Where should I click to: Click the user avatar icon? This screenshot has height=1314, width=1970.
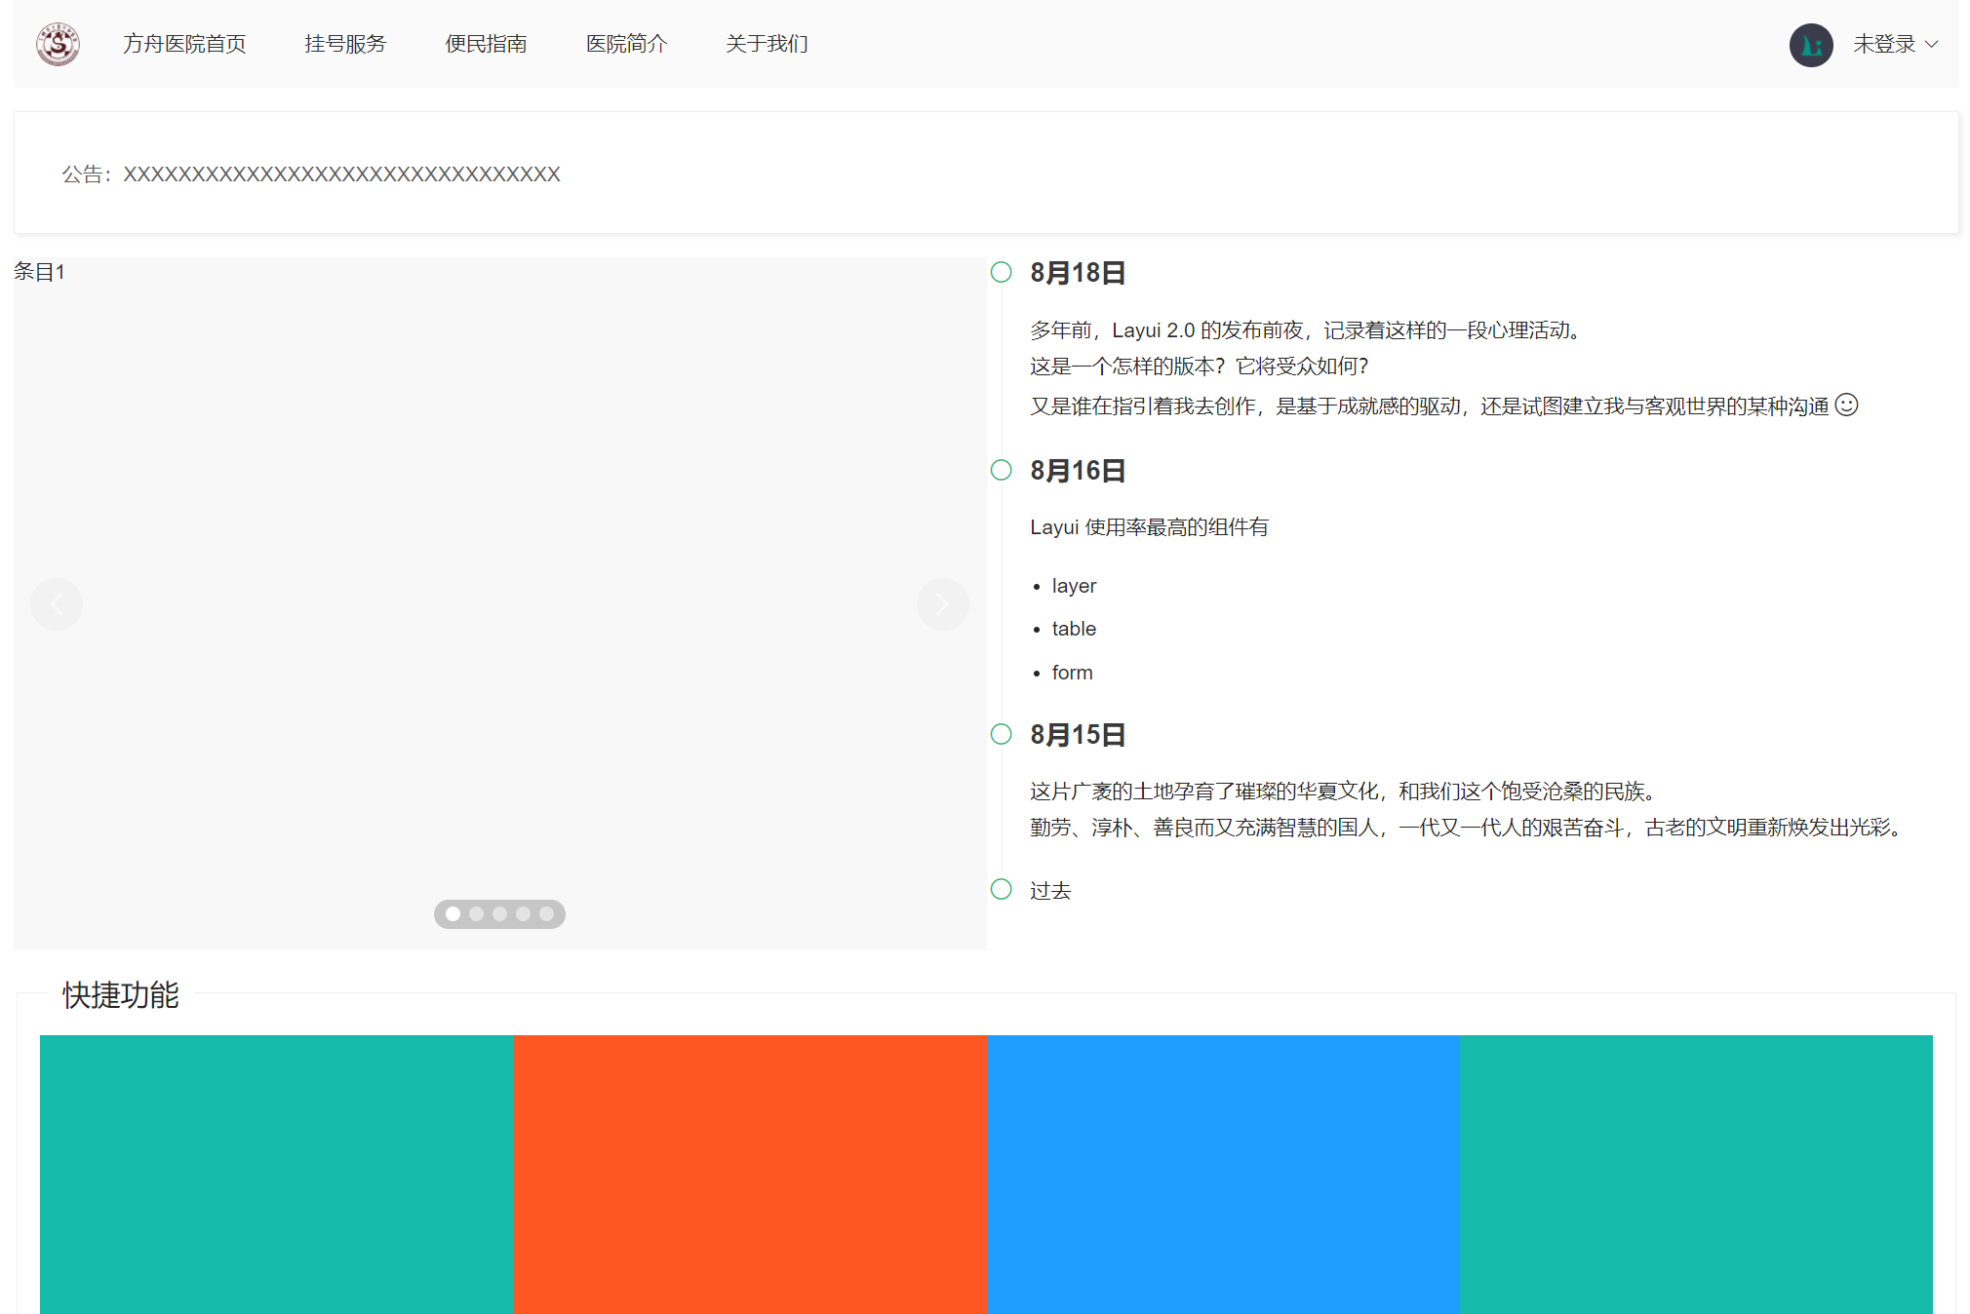coord(1810,45)
